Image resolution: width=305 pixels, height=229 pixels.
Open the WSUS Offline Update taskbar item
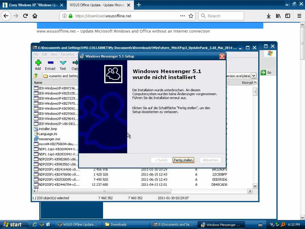(78, 225)
